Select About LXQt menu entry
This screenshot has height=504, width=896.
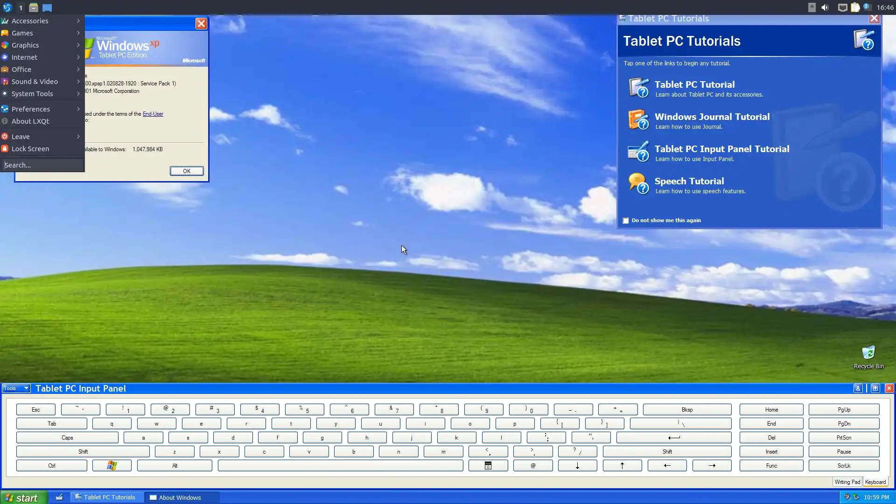[x=30, y=121]
